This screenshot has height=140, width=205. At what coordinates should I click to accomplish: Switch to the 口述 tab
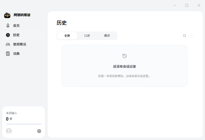87,36
